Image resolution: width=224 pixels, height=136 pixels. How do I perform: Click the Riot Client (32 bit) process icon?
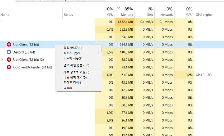(9, 45)
